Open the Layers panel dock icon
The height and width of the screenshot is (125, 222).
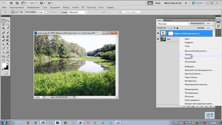218,21
